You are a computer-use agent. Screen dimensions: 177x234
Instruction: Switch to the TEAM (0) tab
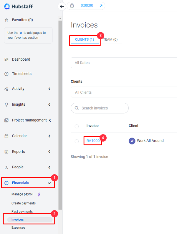click(110, 39)
